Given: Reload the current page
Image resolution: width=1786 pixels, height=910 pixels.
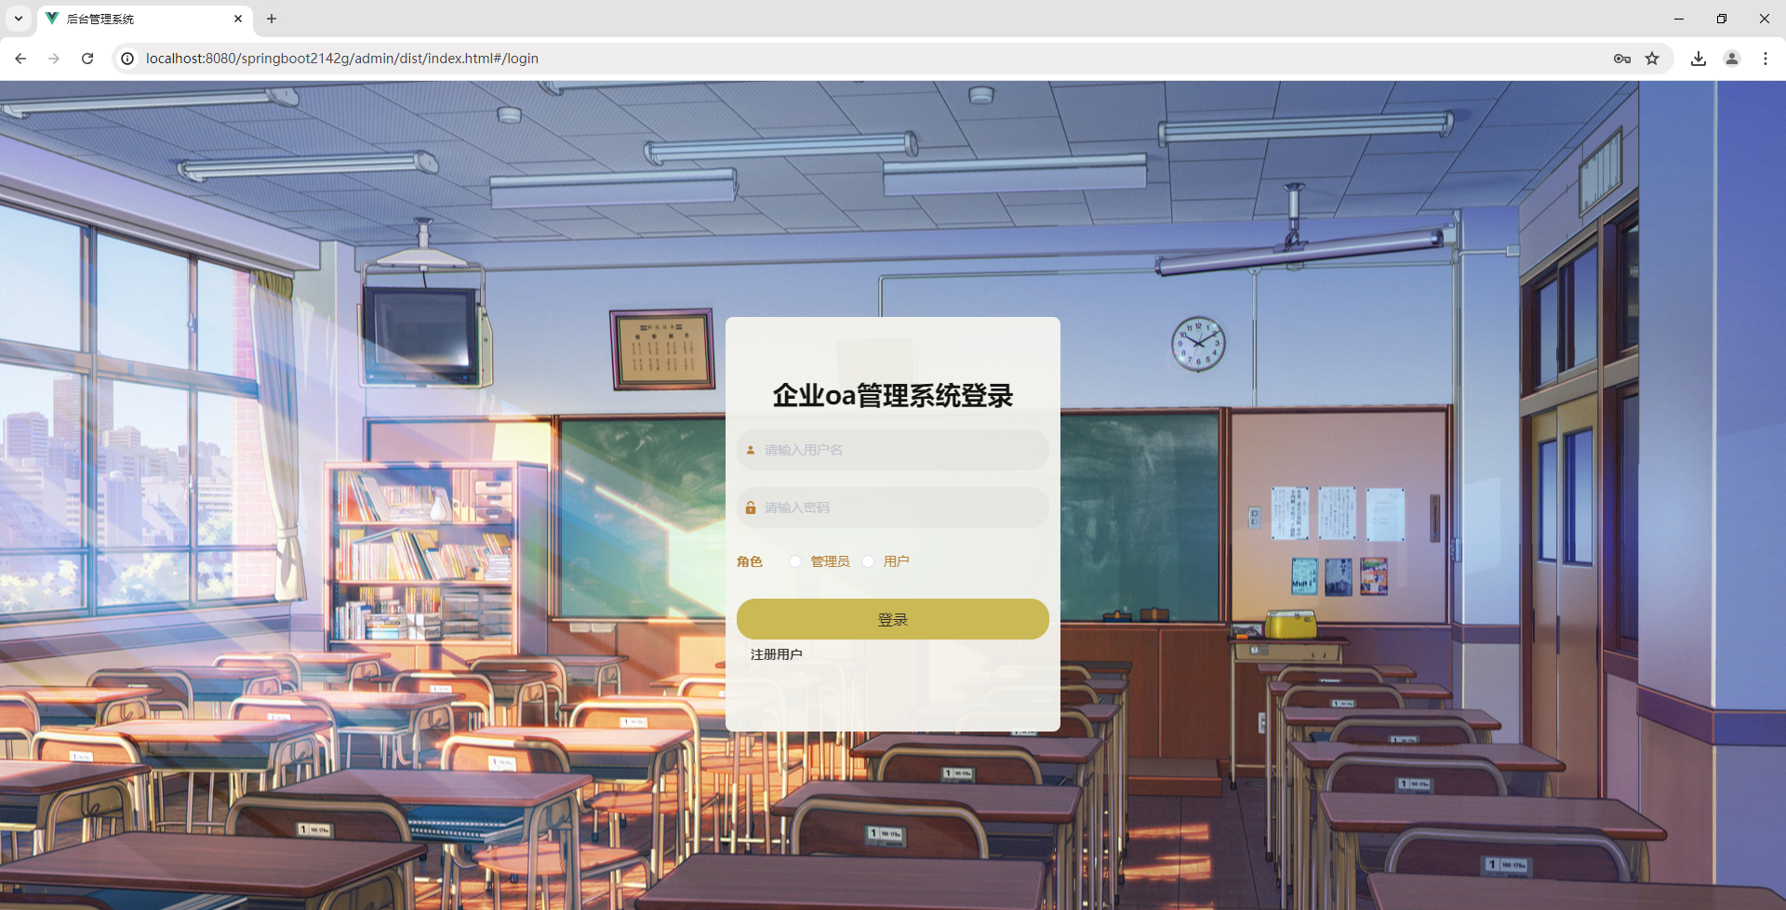Looking at the screenshot, I should tap(87, 58).
